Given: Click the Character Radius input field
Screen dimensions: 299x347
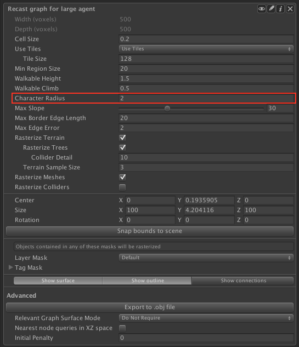Looking at the screenshot, I should pos(206,98).
